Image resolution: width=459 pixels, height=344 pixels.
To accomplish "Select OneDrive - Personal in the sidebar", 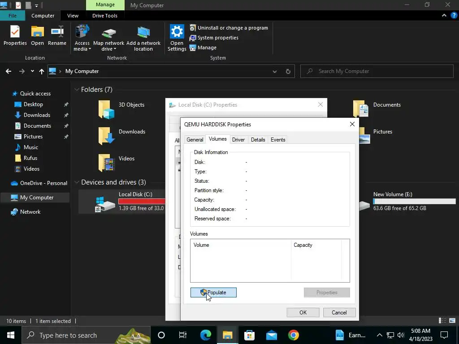I will point(43,183).
